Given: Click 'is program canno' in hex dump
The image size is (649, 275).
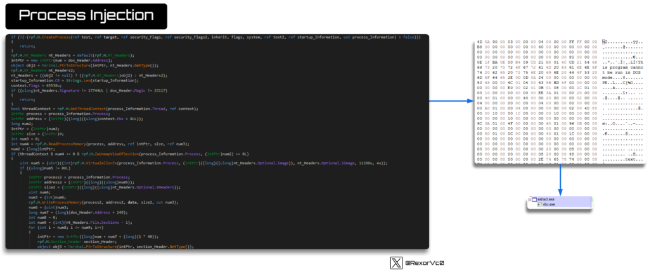Looking at the screenshot, I should click(x=623, y=66).
